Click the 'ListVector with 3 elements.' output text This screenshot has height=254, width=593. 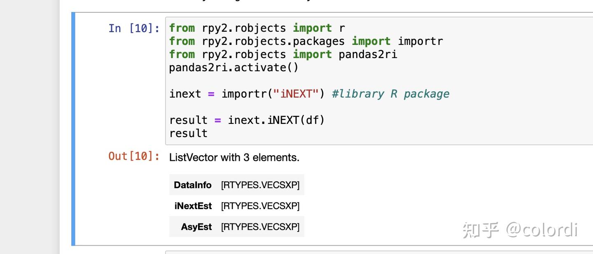click(x=234, y=157)
